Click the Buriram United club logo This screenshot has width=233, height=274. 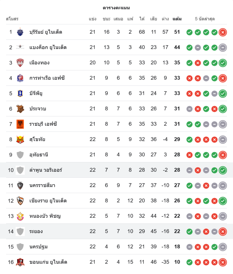tap(20, 32)
